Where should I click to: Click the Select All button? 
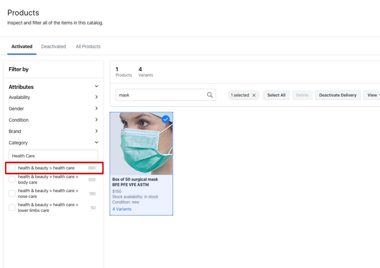tap(276, 95)
